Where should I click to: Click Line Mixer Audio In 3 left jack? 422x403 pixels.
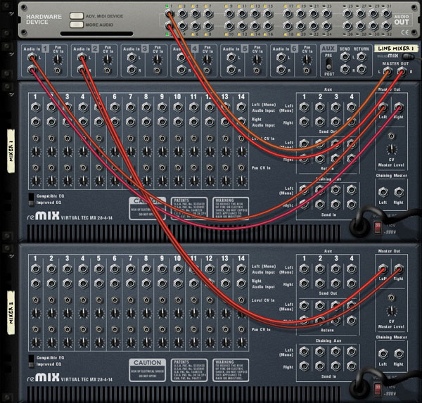(132, 57)
